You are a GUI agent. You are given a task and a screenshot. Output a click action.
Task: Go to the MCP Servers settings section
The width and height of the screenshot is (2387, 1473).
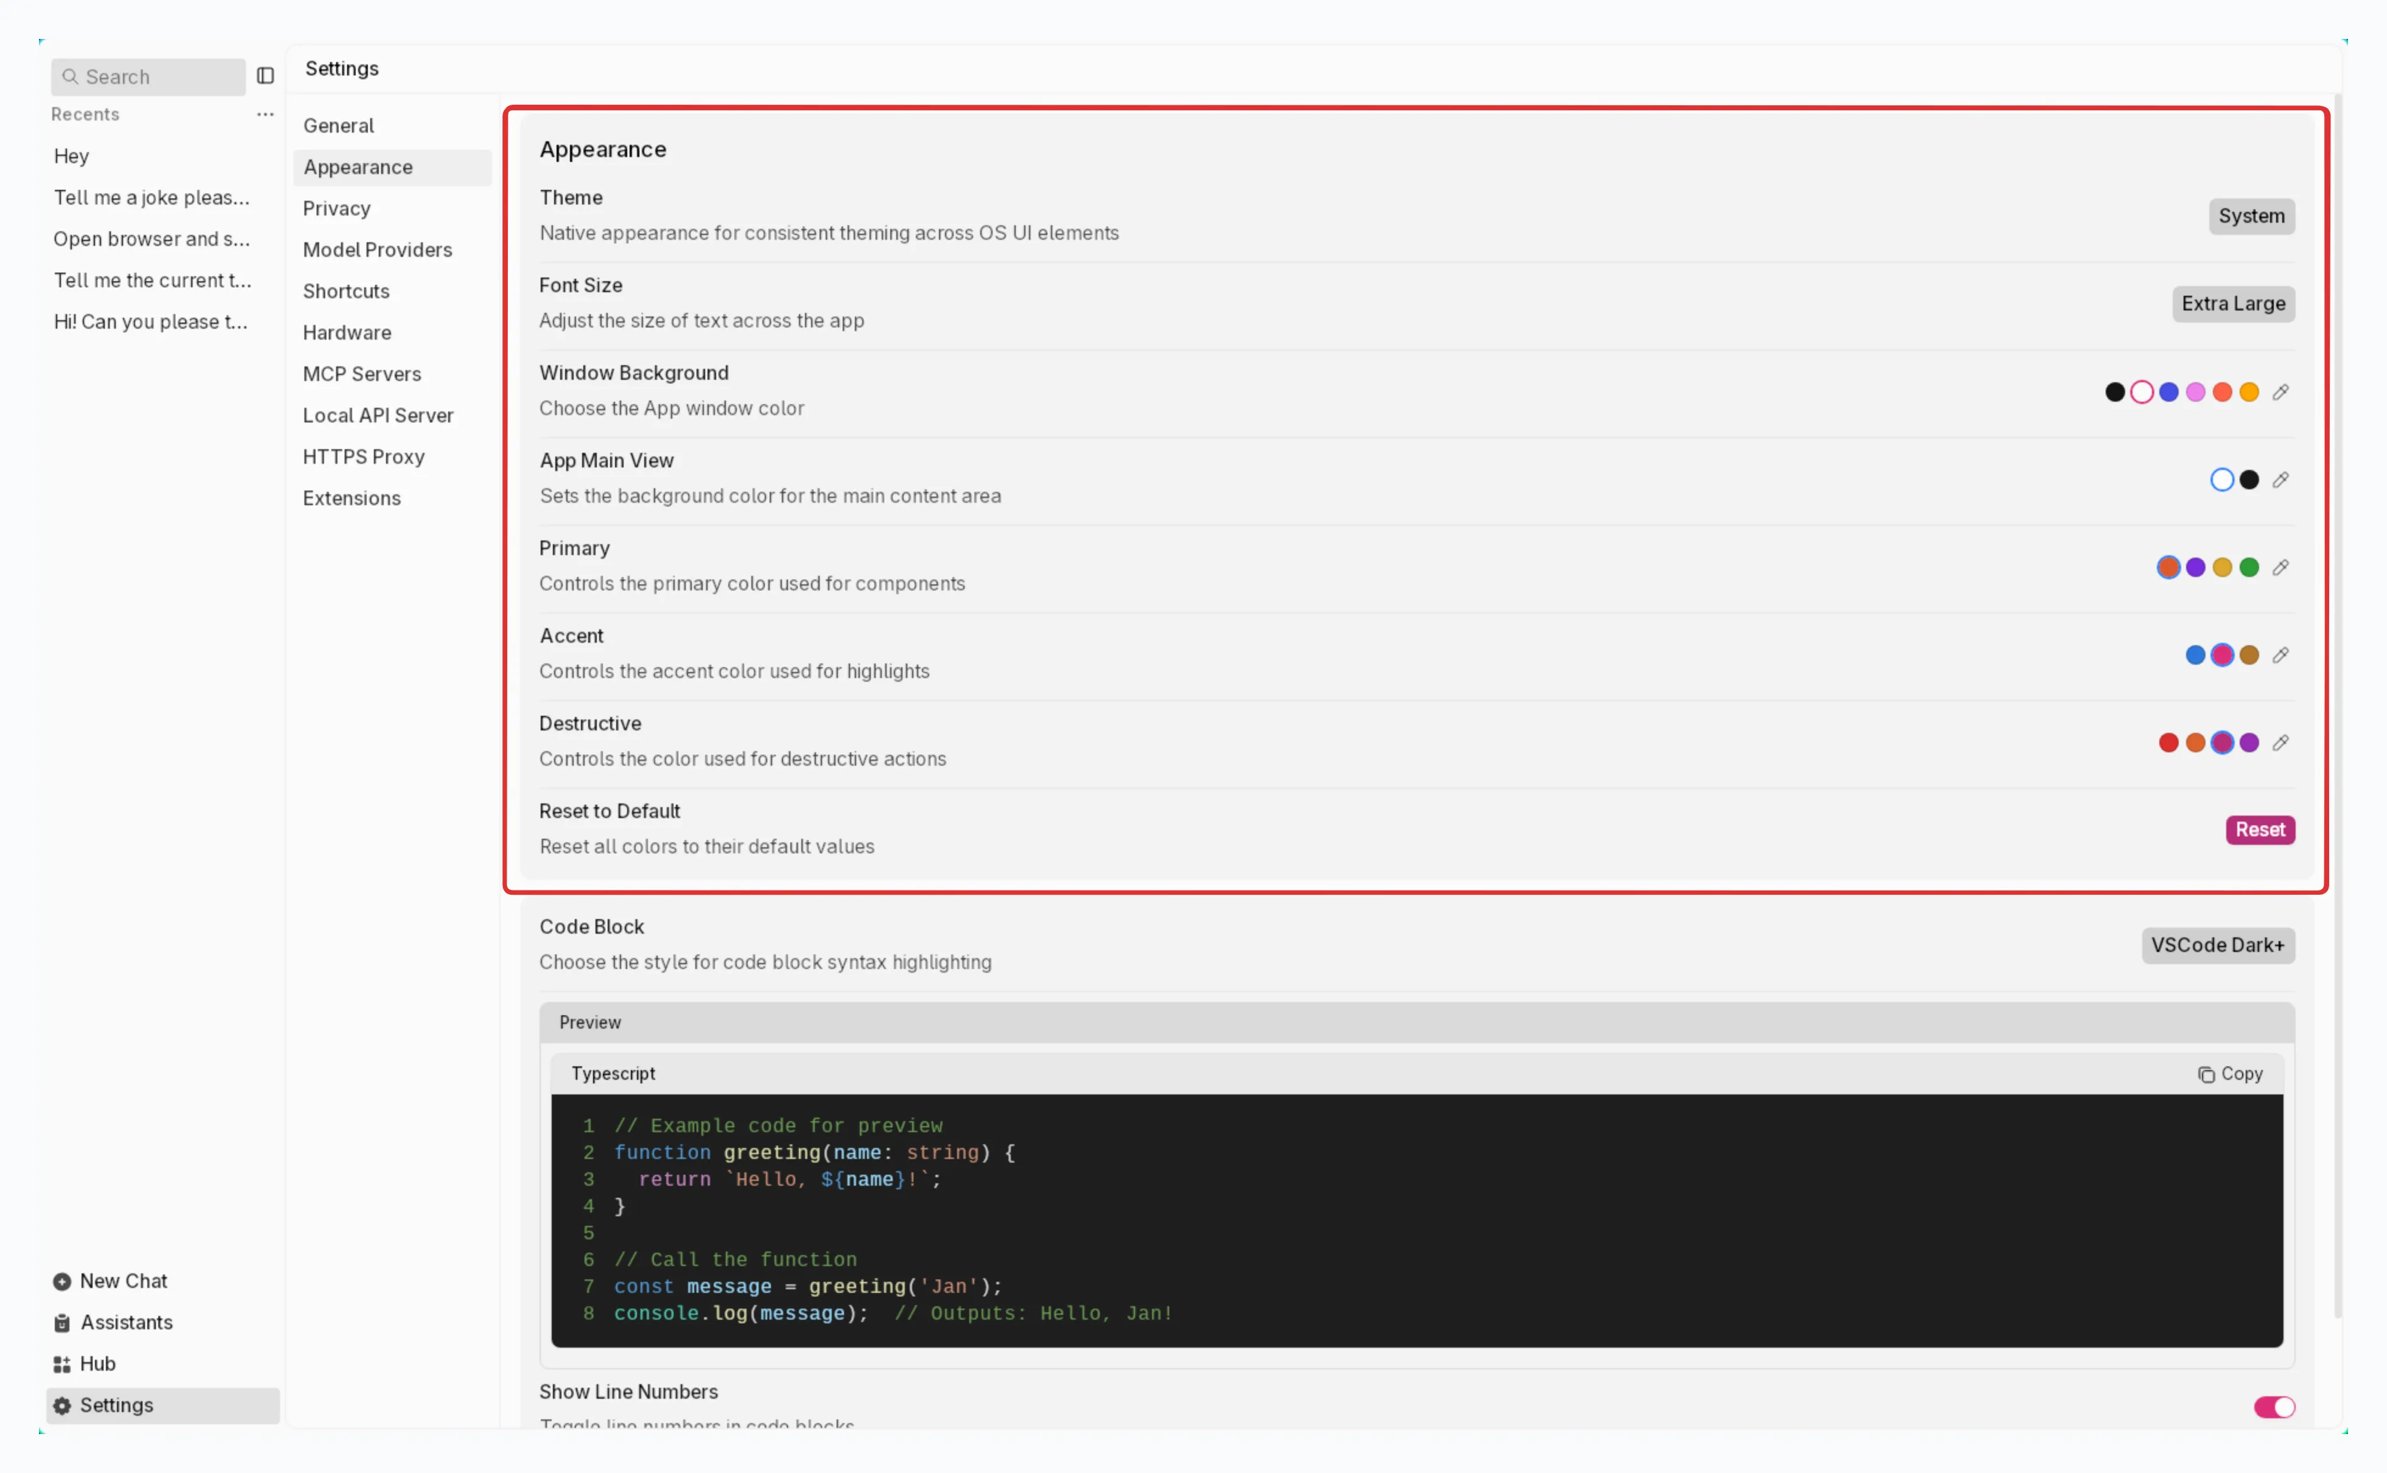(362, 374)
